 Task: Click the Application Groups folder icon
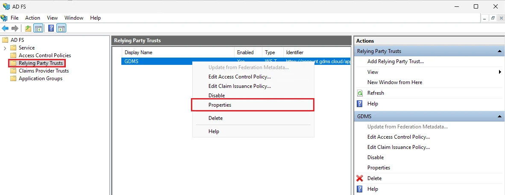pyautogui.click(x=13, y=79)
